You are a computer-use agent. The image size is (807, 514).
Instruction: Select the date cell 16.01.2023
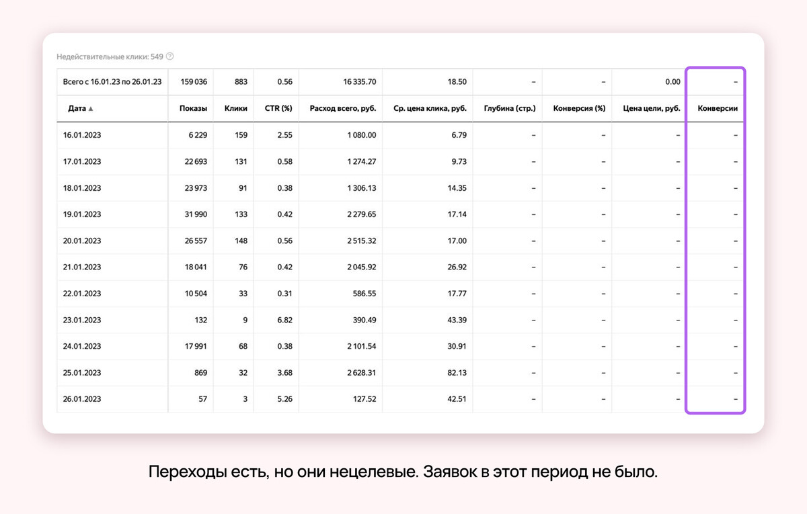point(82,135)
